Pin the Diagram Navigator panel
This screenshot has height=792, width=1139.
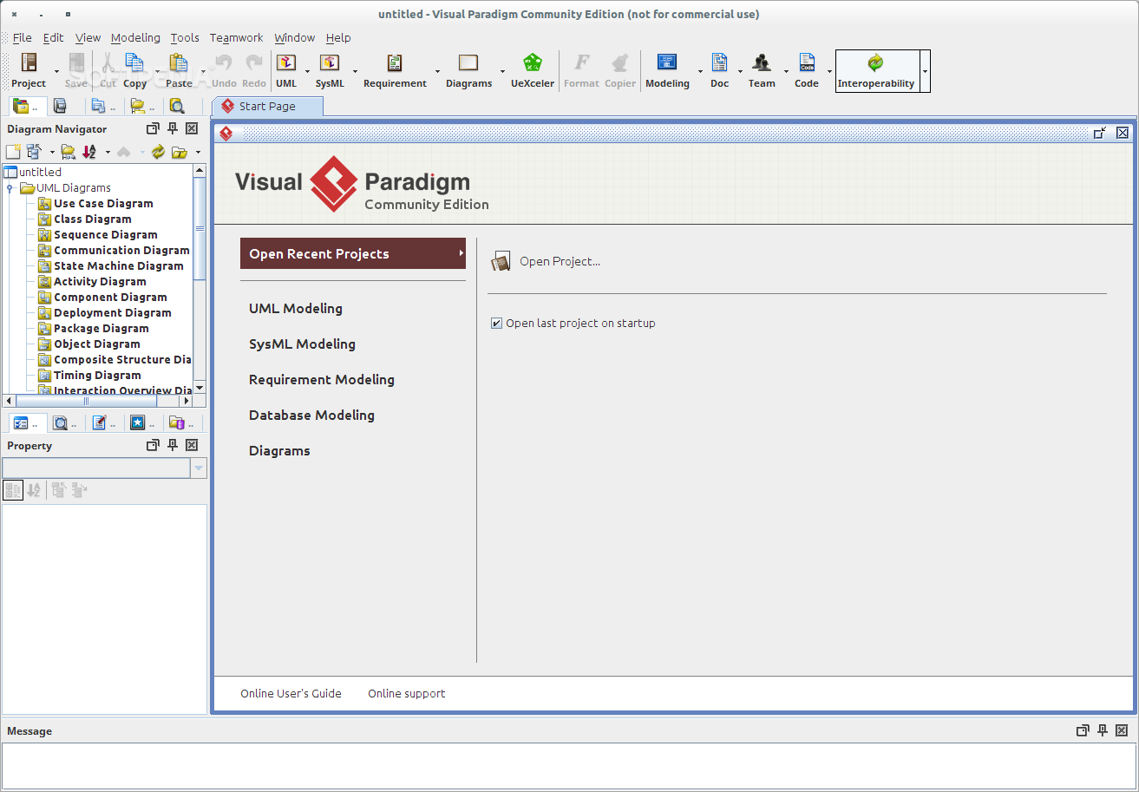point(173,129)
